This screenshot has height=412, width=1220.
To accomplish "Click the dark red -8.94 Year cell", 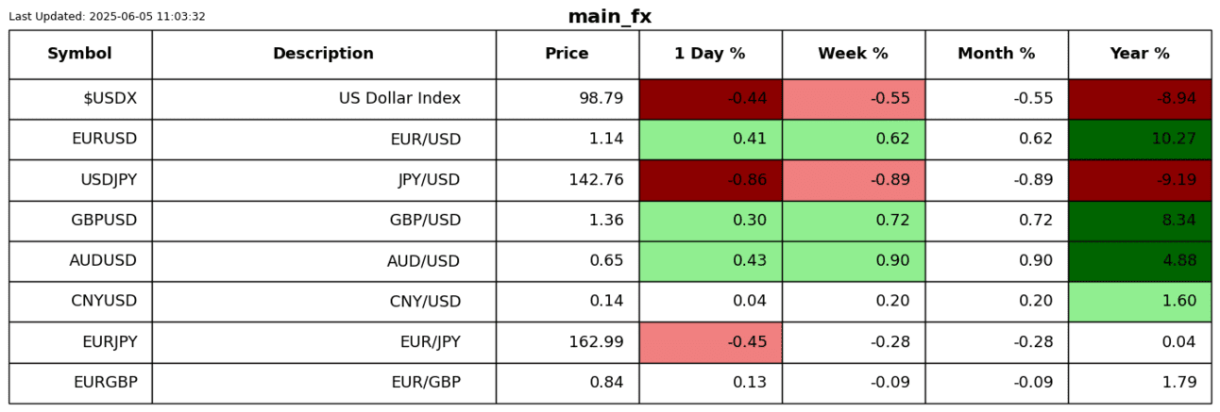I will (x=1140, y=99).
